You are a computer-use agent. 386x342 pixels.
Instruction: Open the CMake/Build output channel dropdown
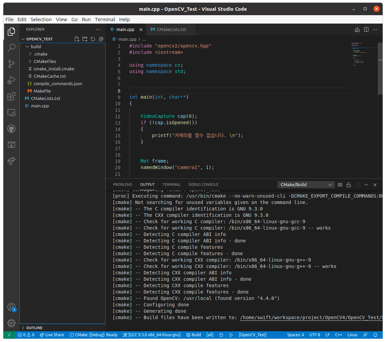tap(306, 185)
